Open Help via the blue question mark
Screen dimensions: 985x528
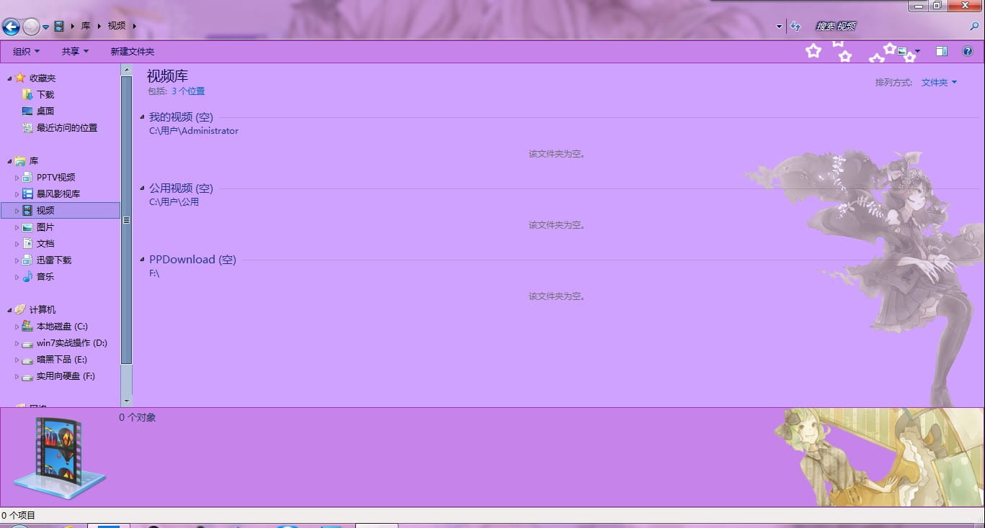[x=968, y=51]
